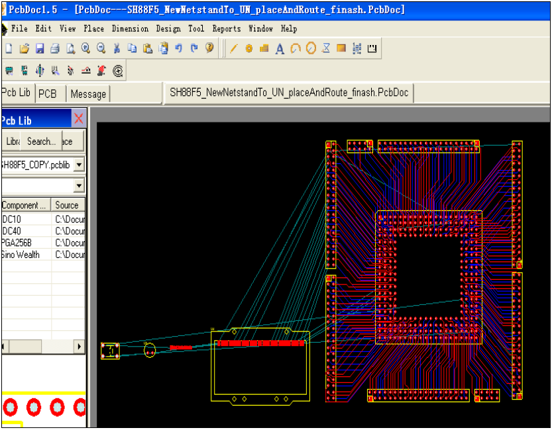Expand the SH88F5_COPY.pcblib library dropdown
Image resolution: width=552 pixels, height=430 pixels.
(79, 164)
